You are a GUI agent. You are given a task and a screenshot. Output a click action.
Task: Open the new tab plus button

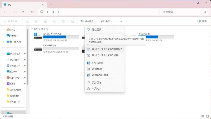[x=51, y=4]
